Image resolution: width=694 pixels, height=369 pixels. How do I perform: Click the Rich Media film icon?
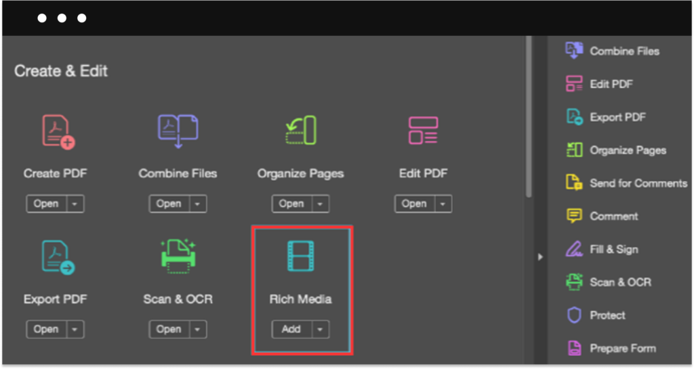pyautogui.click(x=300, y=257)
